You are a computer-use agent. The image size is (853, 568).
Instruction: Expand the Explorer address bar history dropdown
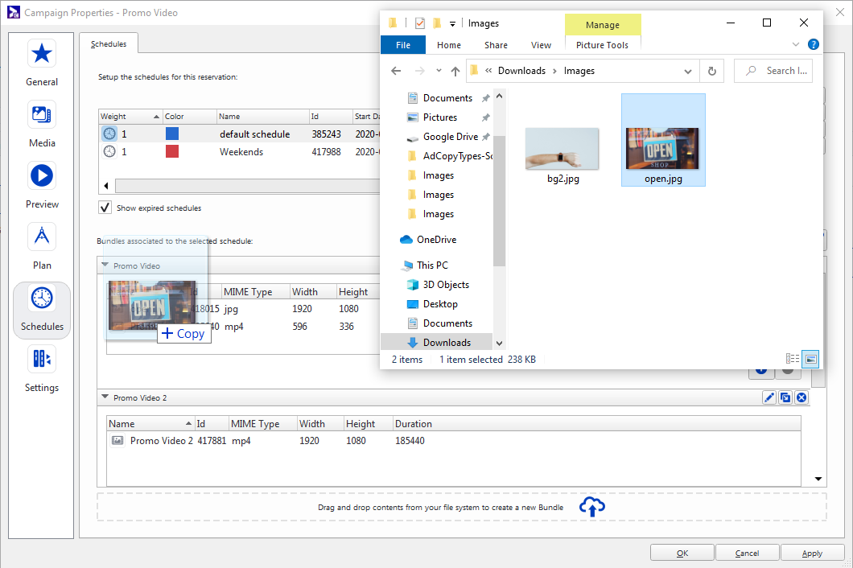(687, 71)
